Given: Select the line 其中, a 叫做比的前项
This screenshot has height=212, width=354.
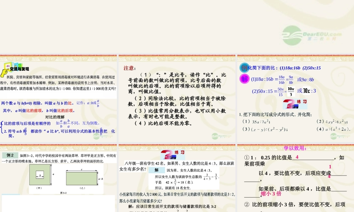Looking at the screenshot, I should [x=39, y=111].
